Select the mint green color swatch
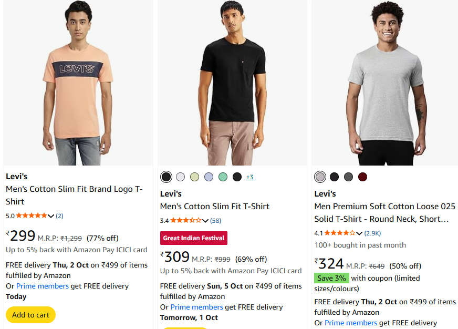Viewport: 458px width, 329px height. [223, 177]
